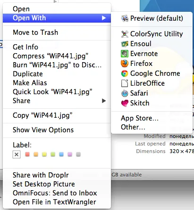Screen dimensions: 194x210
Task: Click the Firefox browser icon
Action: 125,64
